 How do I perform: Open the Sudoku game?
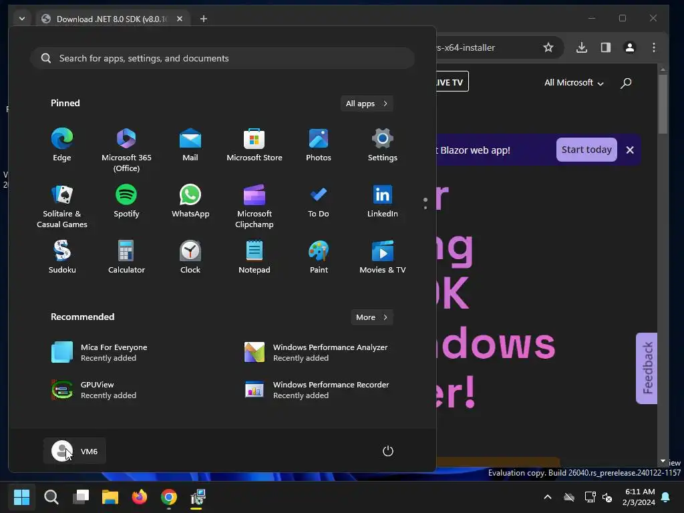62,257
